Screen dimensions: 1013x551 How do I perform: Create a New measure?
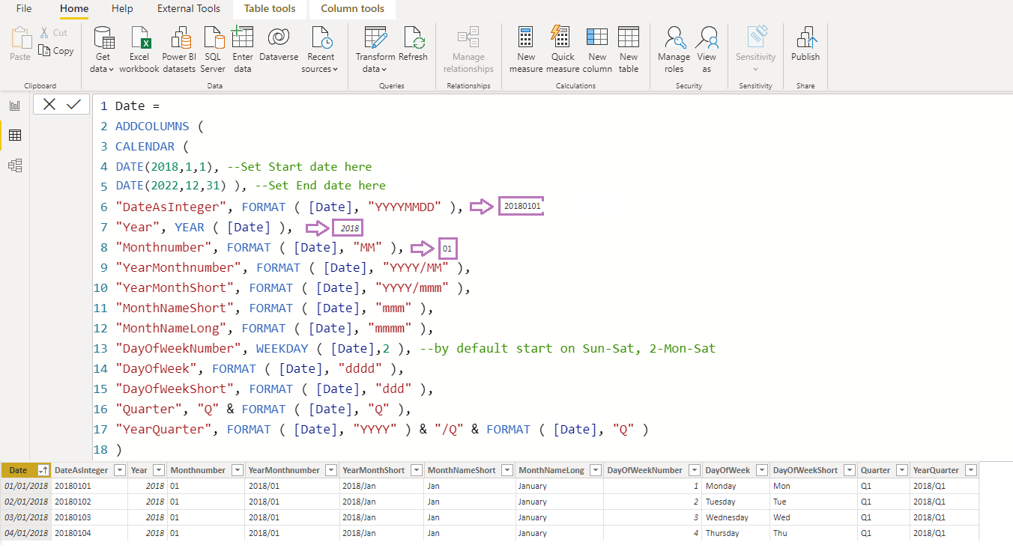(526, 49)
